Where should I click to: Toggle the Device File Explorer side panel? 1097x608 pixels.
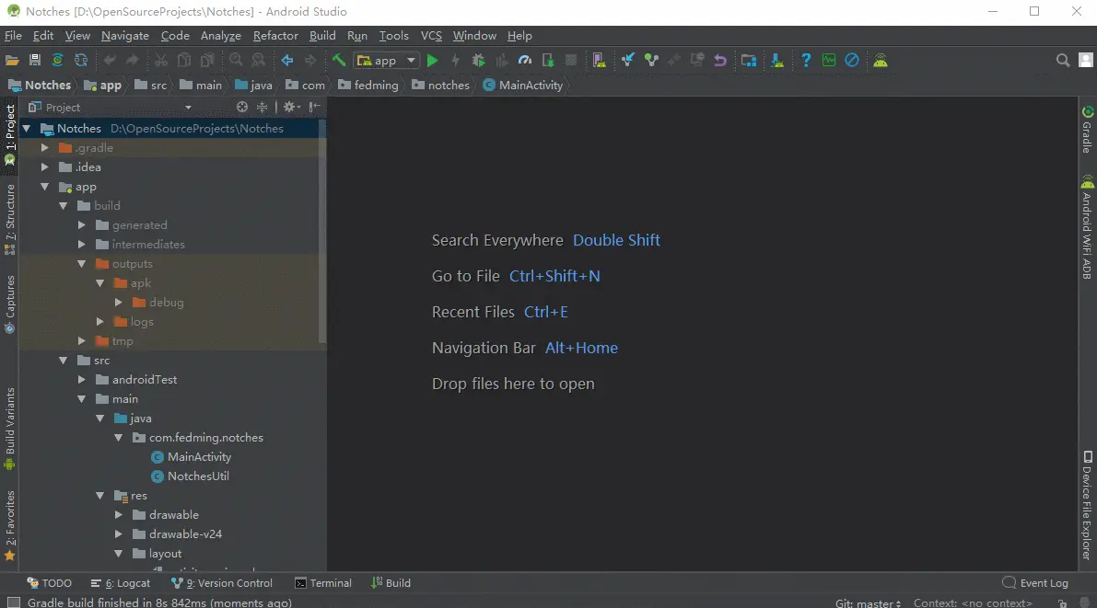coord(1087,505)
